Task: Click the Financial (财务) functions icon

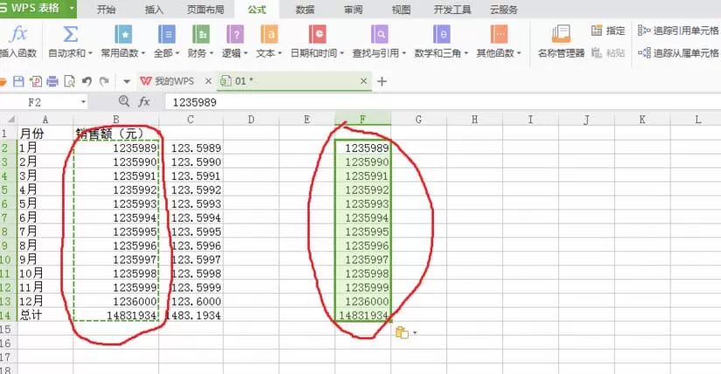Action: pos(201,34)
